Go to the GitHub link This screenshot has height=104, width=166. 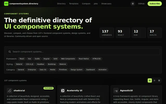click(x=141, y=4)
